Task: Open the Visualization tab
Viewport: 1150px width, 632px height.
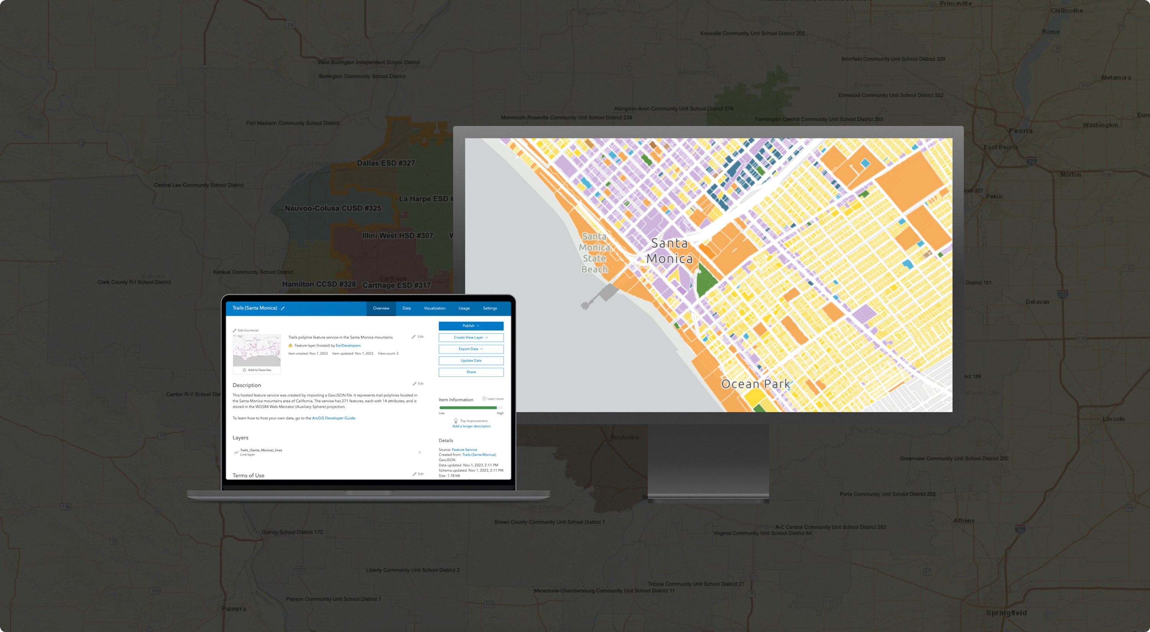Action: coord(434,308)
